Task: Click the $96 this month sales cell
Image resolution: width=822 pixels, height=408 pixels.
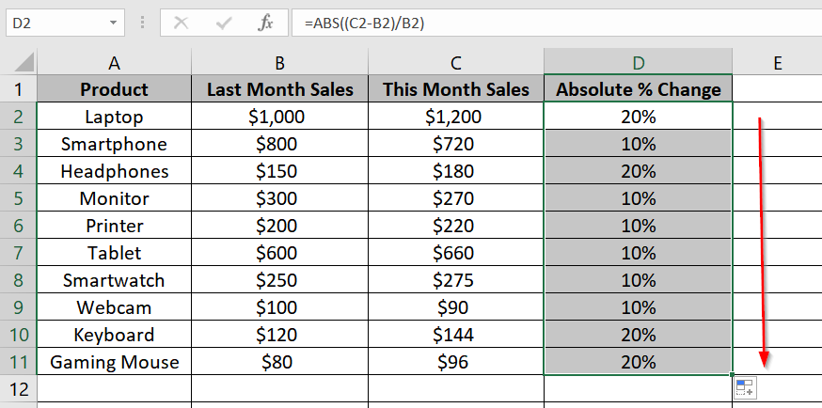Action: tap(456, 361)
